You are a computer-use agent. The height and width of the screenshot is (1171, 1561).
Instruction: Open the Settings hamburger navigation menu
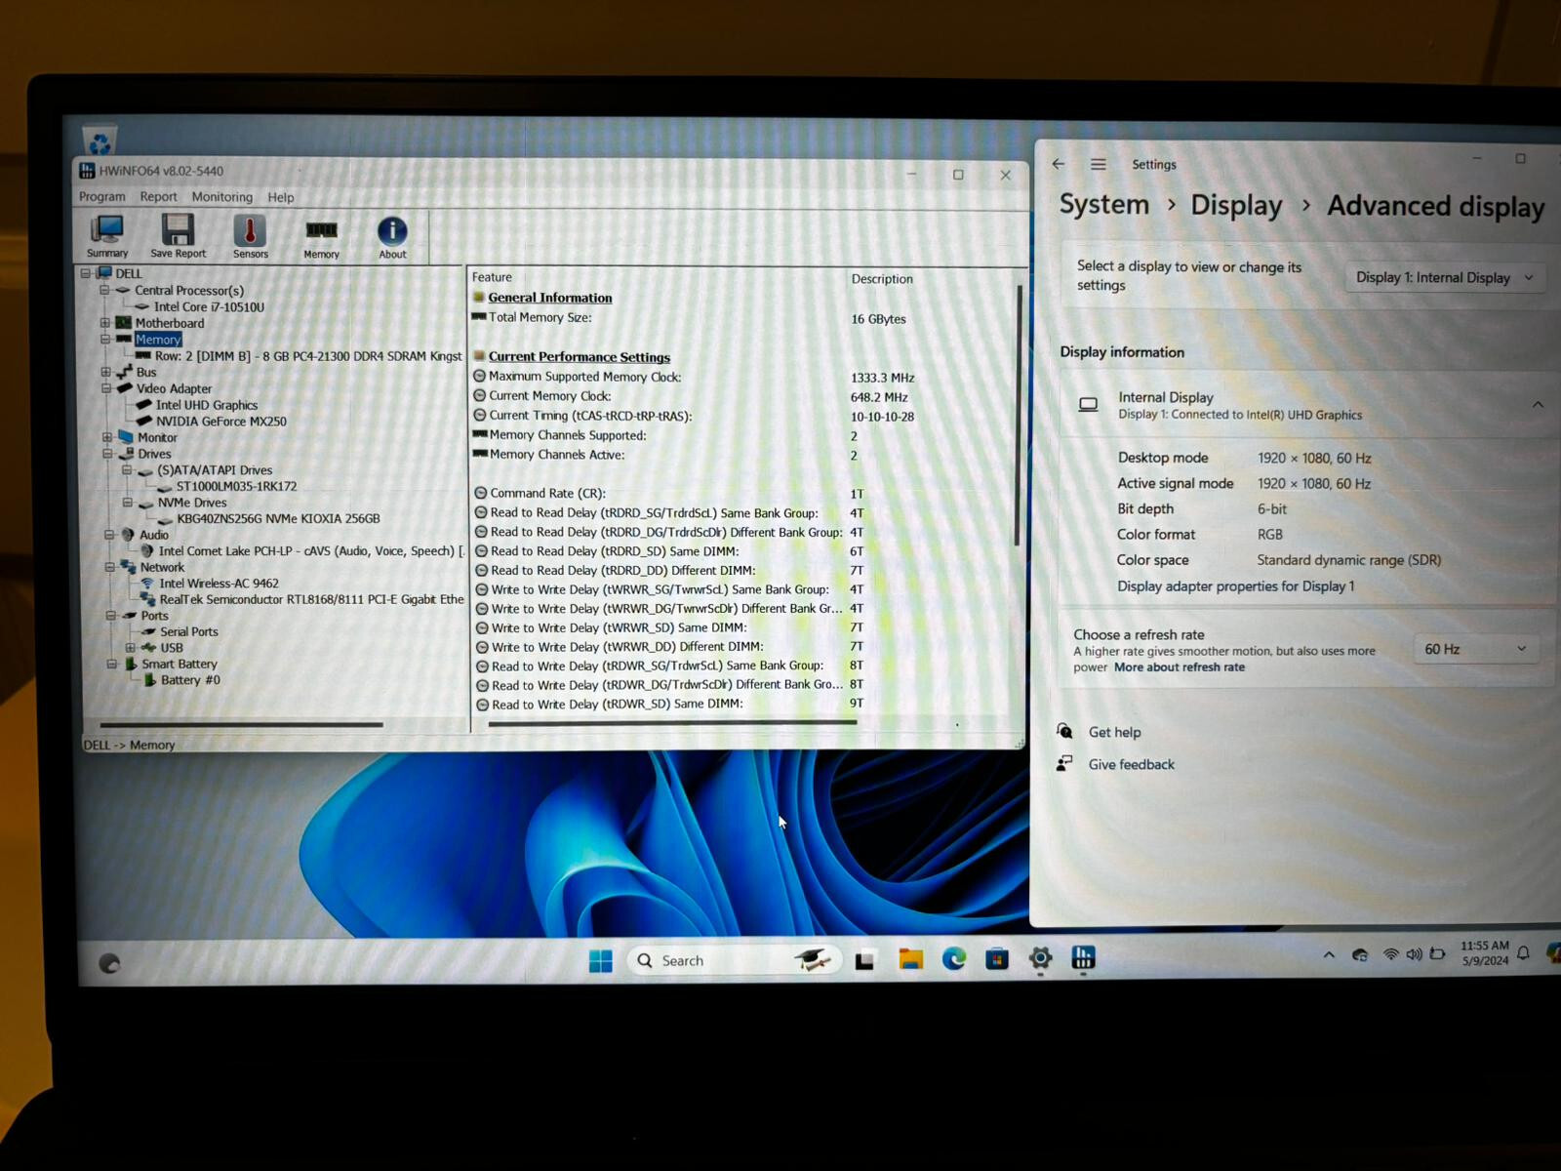[1099, 164]
